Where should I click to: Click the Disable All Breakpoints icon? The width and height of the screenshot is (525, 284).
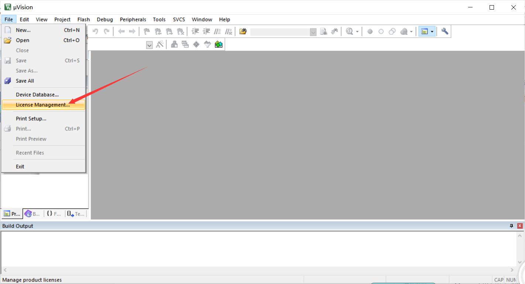pos(392,32)
